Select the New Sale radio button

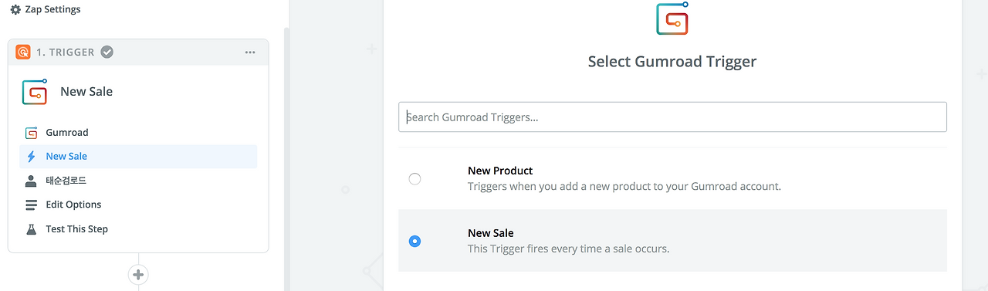tap(414, 241)
